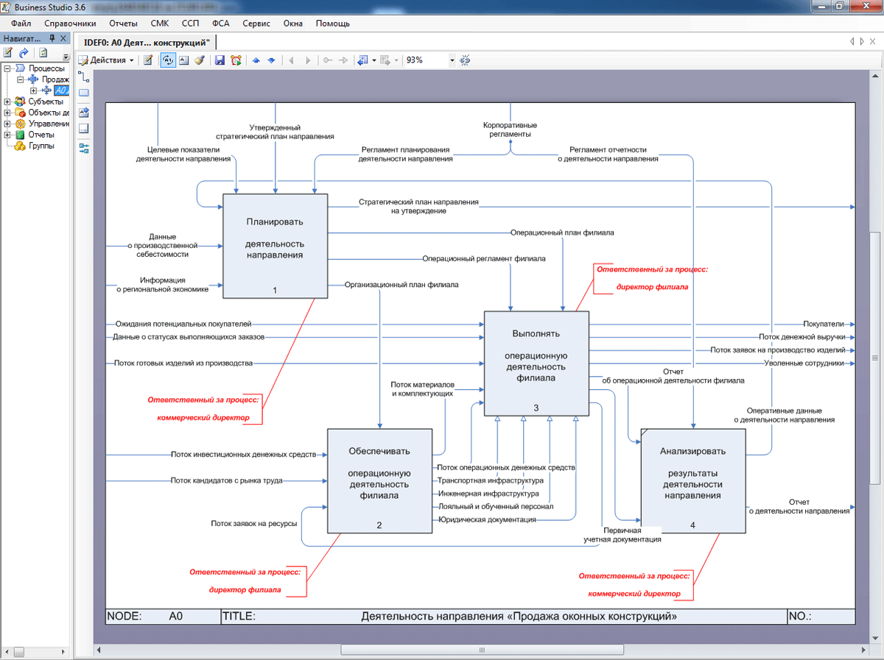Select the process box drawing tool

84,93
